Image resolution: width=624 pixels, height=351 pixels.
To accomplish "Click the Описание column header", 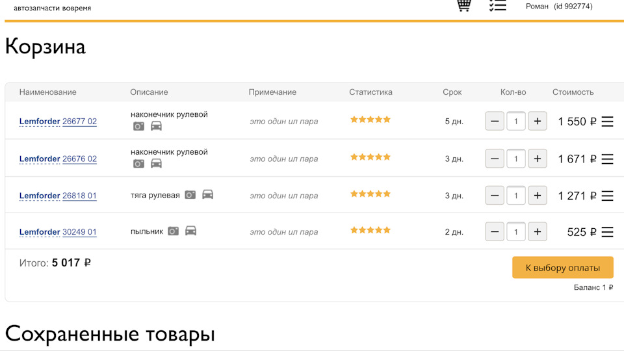I will click(x=149, y=92).
